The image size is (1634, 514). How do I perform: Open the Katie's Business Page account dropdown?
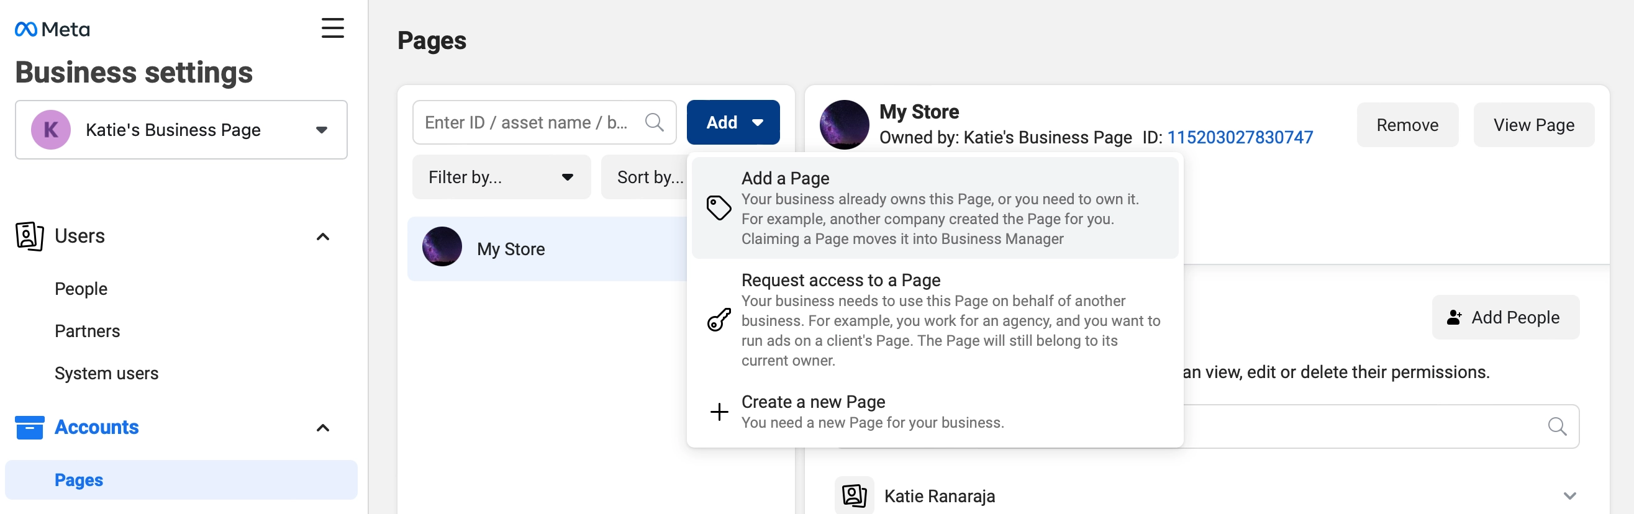[x=181, y=130]
